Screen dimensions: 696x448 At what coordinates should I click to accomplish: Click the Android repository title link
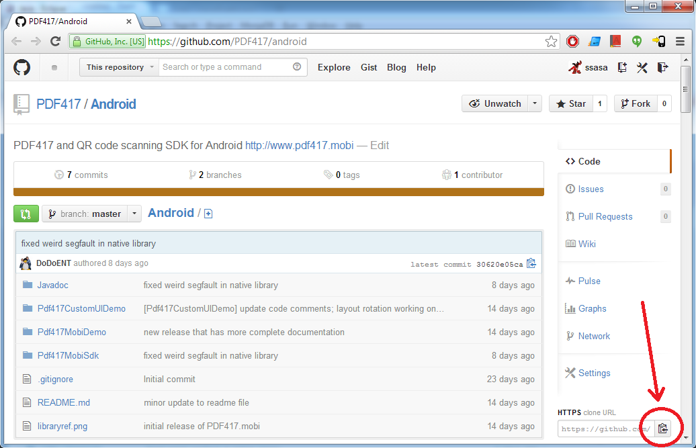tap(114, 104)
